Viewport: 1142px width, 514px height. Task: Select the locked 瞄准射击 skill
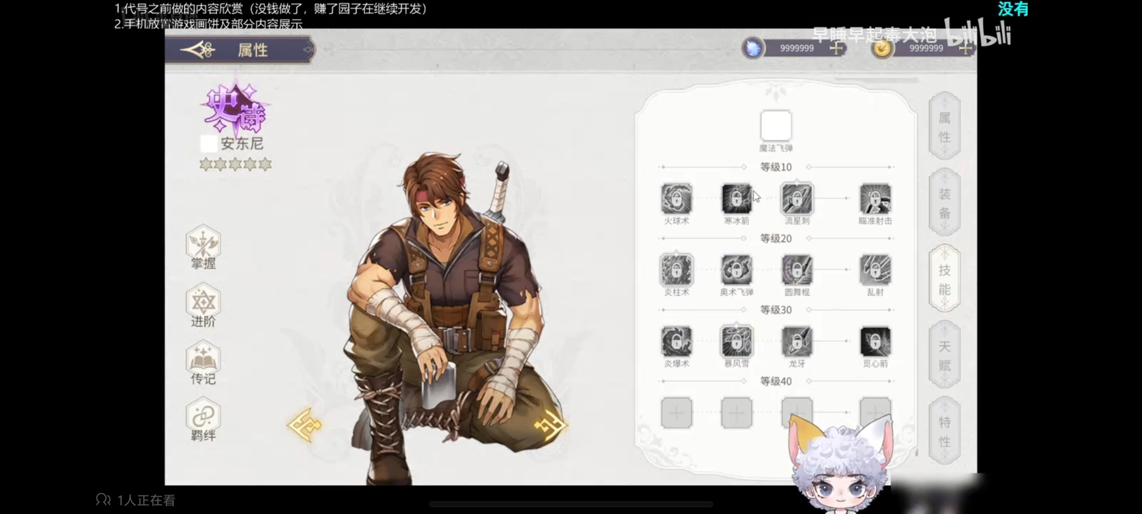click(875, 198)
